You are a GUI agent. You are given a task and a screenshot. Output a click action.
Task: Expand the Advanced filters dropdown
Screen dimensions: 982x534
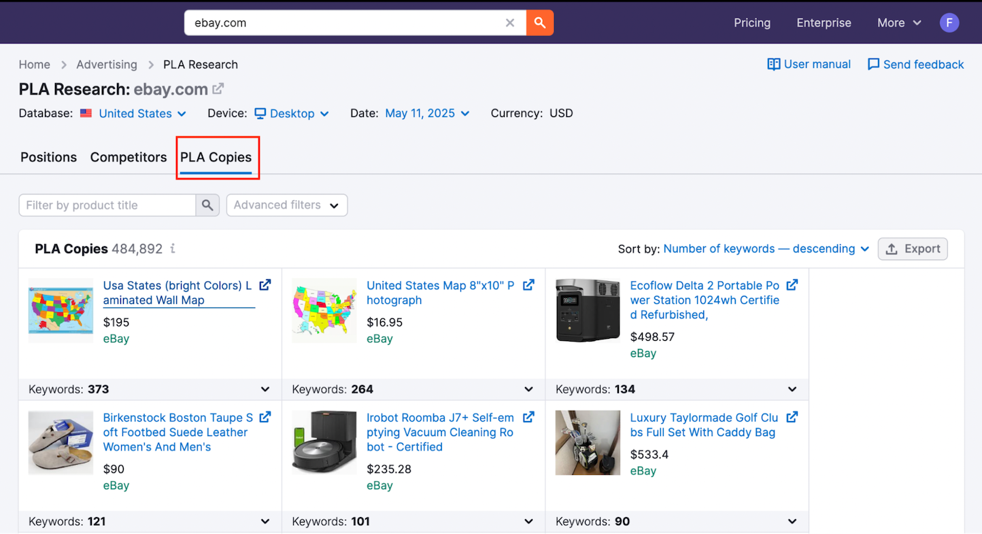tap(286, 205)
